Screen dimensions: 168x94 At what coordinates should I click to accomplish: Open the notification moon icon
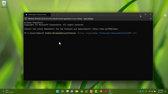click(x=165, y=91)
